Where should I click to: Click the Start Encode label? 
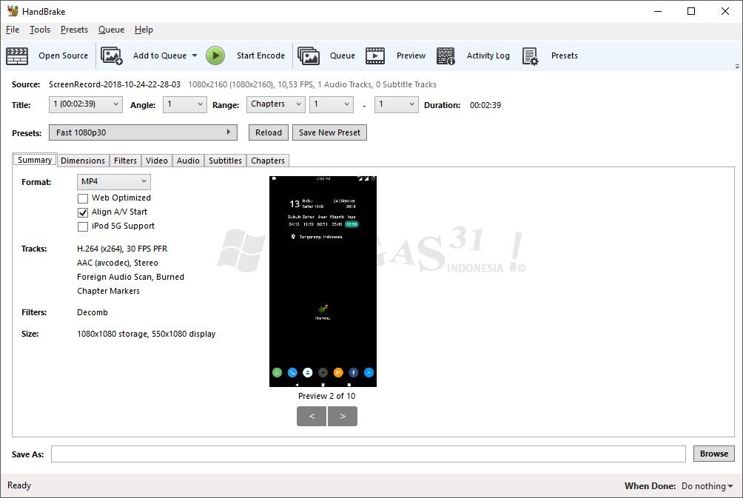pos(260,55)
